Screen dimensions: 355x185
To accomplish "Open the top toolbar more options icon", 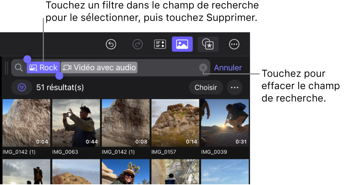I will pos(234,44).
